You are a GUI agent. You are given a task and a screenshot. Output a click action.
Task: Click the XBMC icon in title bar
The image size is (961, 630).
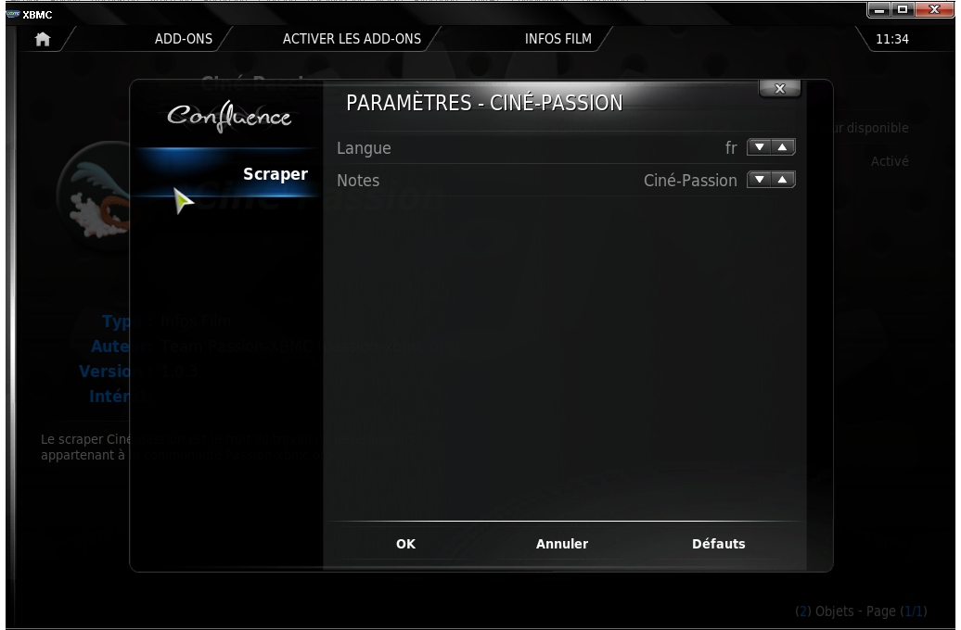pyautogui.click(x=12, y=14)
